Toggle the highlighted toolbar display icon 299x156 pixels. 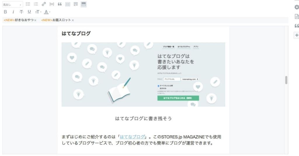coord(84,4)
